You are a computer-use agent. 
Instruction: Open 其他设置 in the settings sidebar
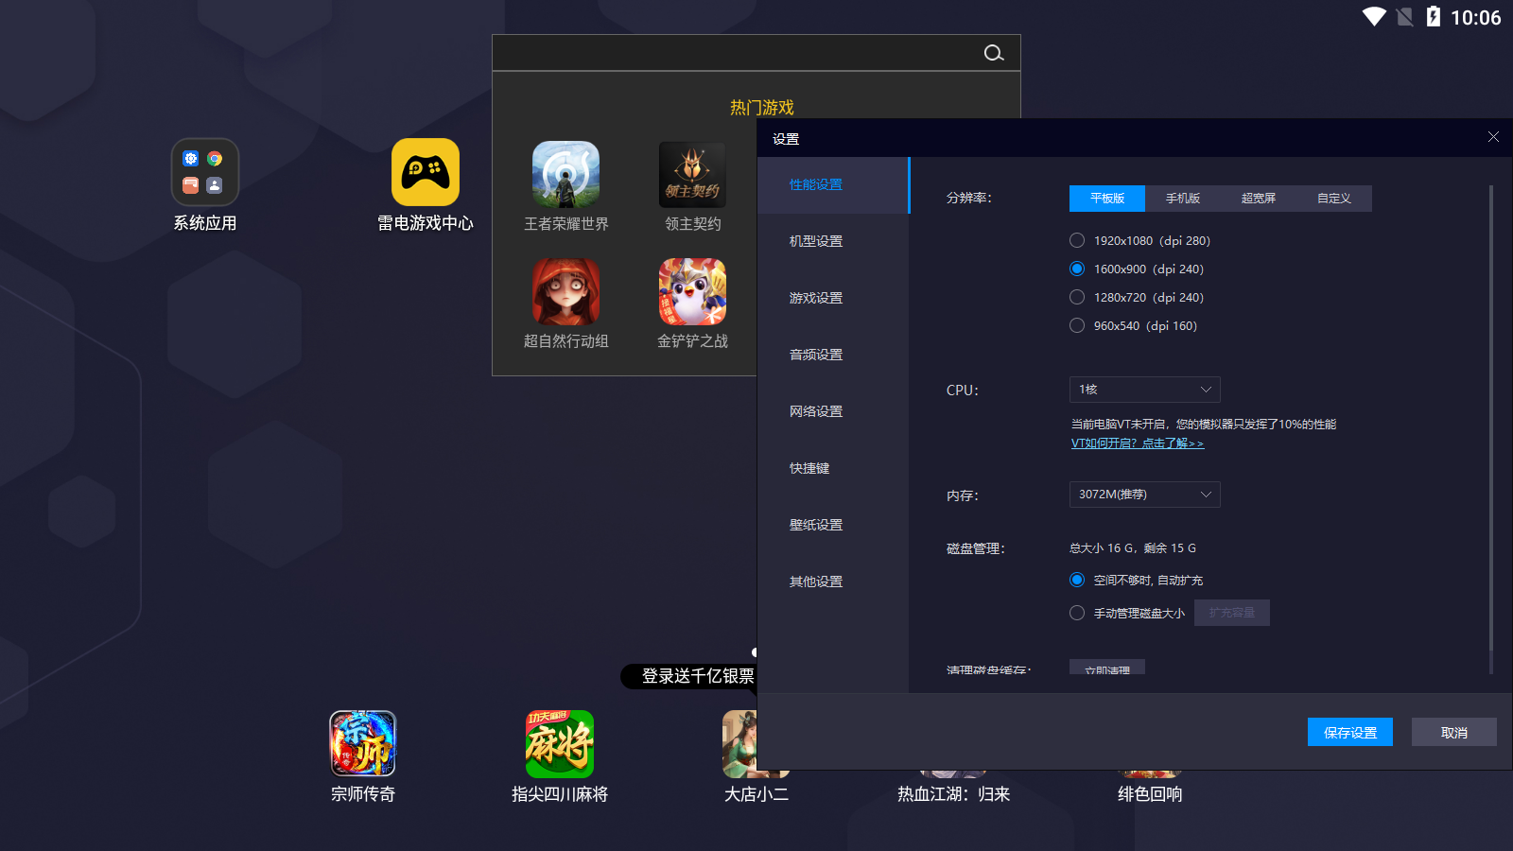(833, 582)
